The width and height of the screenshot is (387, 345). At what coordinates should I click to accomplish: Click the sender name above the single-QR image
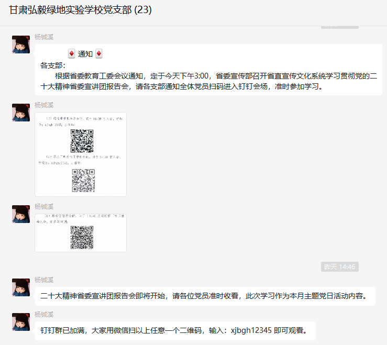tap(44, 207)
